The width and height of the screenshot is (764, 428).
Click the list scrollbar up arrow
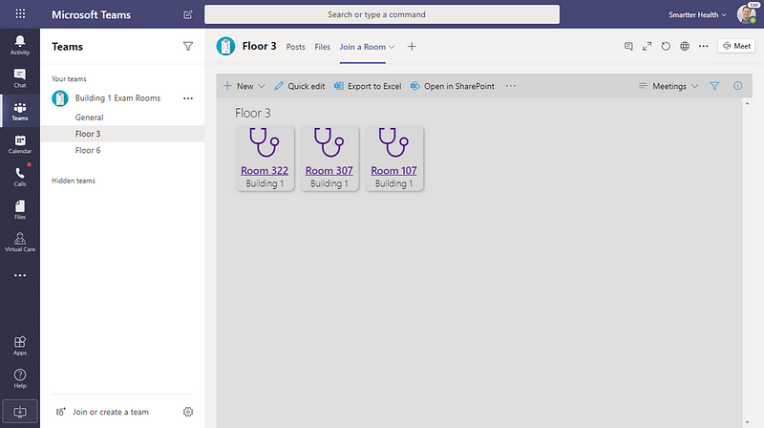tap(747, 103)
